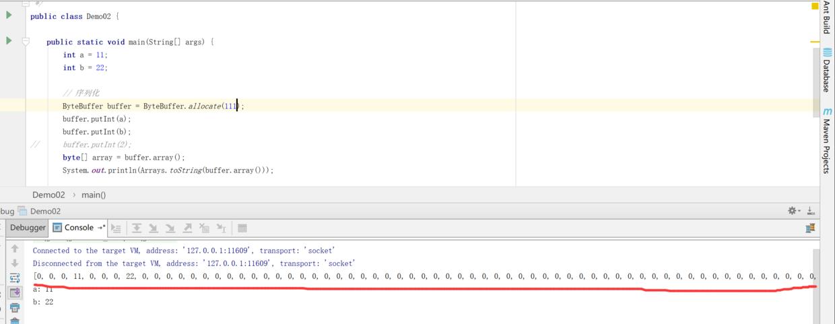
Task: Click 'Connected to the target VM' line
Action: (x=184, y=251)
